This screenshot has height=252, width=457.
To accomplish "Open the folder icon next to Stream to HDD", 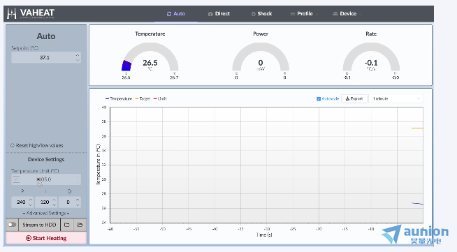I will tap(67, 225).
